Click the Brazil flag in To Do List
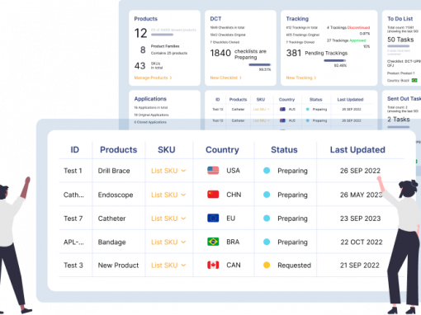The image size is (421, 315). click(x=414, y=80)
